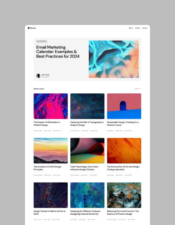175x225 pixels.
Task: Open the Sustainable Design article link
Action: tap(123, 123)
